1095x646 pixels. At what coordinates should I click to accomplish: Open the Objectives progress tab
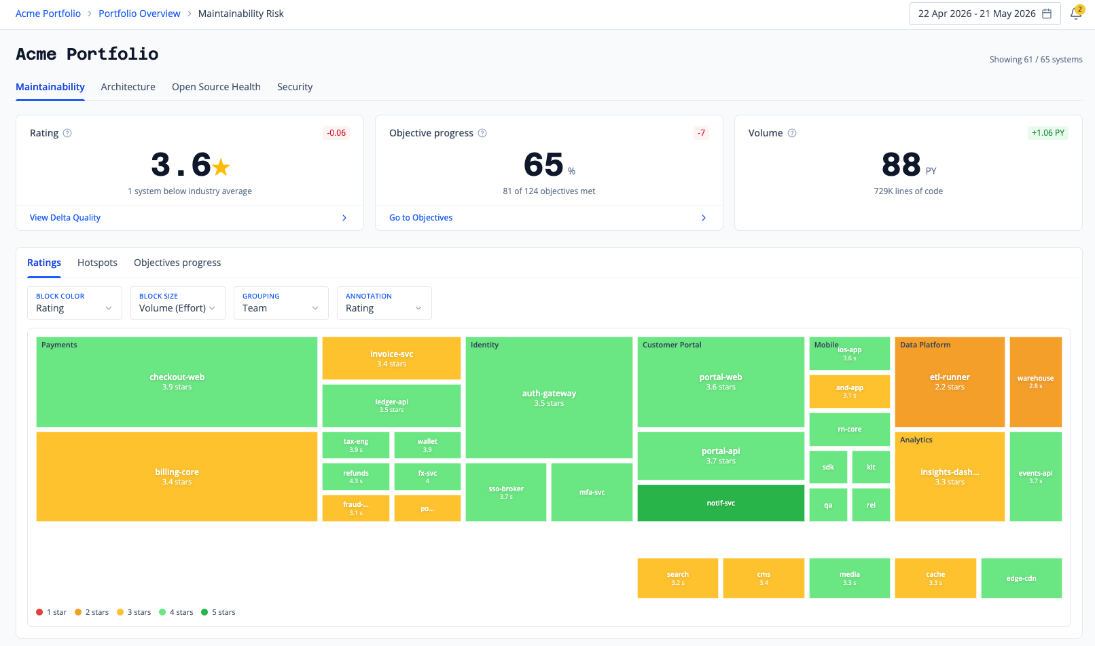click(x=177, y=263)
